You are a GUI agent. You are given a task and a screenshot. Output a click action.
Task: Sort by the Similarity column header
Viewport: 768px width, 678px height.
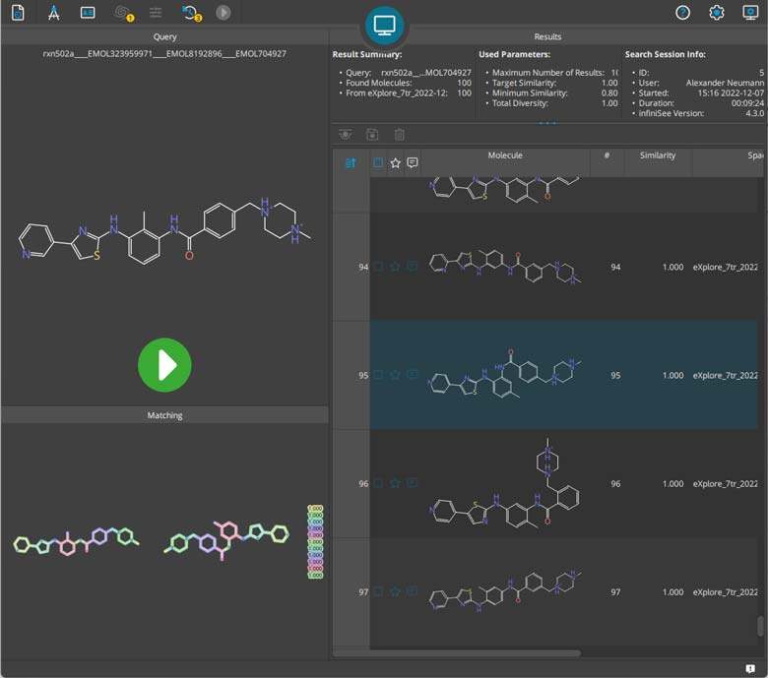658,155
